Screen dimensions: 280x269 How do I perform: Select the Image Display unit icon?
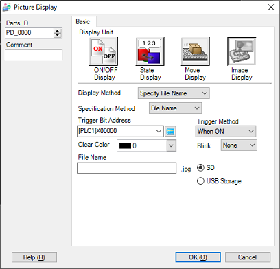click(242, 51)
